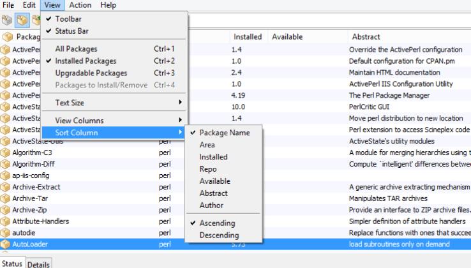The height and width of the screenshot is (268, 471).
Task: Click installed version 10.0 cell
Action: [238, 107]
